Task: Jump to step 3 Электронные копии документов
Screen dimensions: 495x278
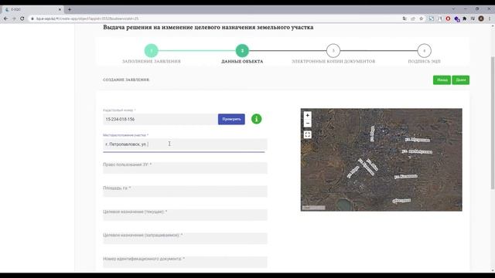Action: click(x=333, y=50)
